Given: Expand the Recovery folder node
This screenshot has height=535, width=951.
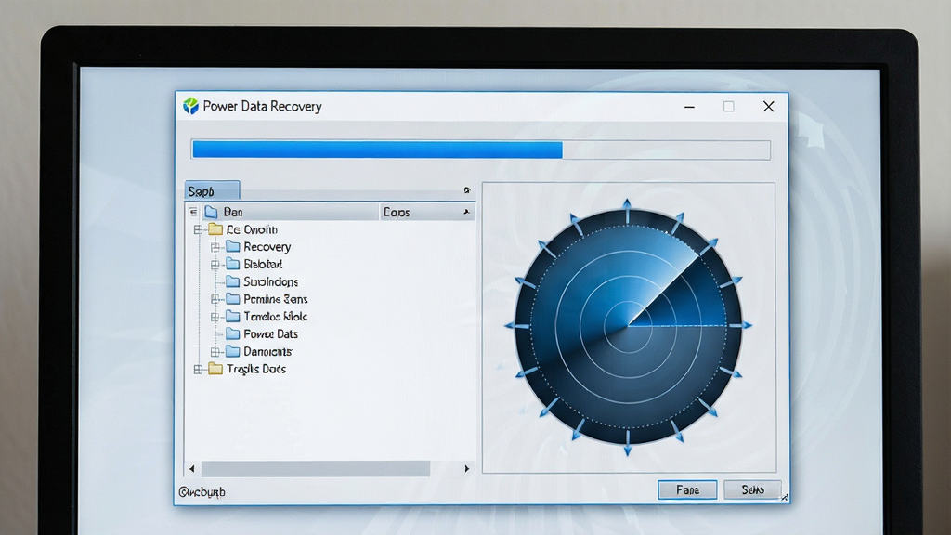Looking at the screenshot, I should pyautogui.click(x=215, y=247).
